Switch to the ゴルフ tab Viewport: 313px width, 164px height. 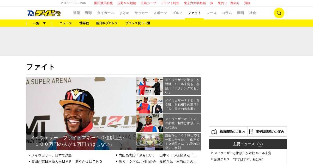177,13
